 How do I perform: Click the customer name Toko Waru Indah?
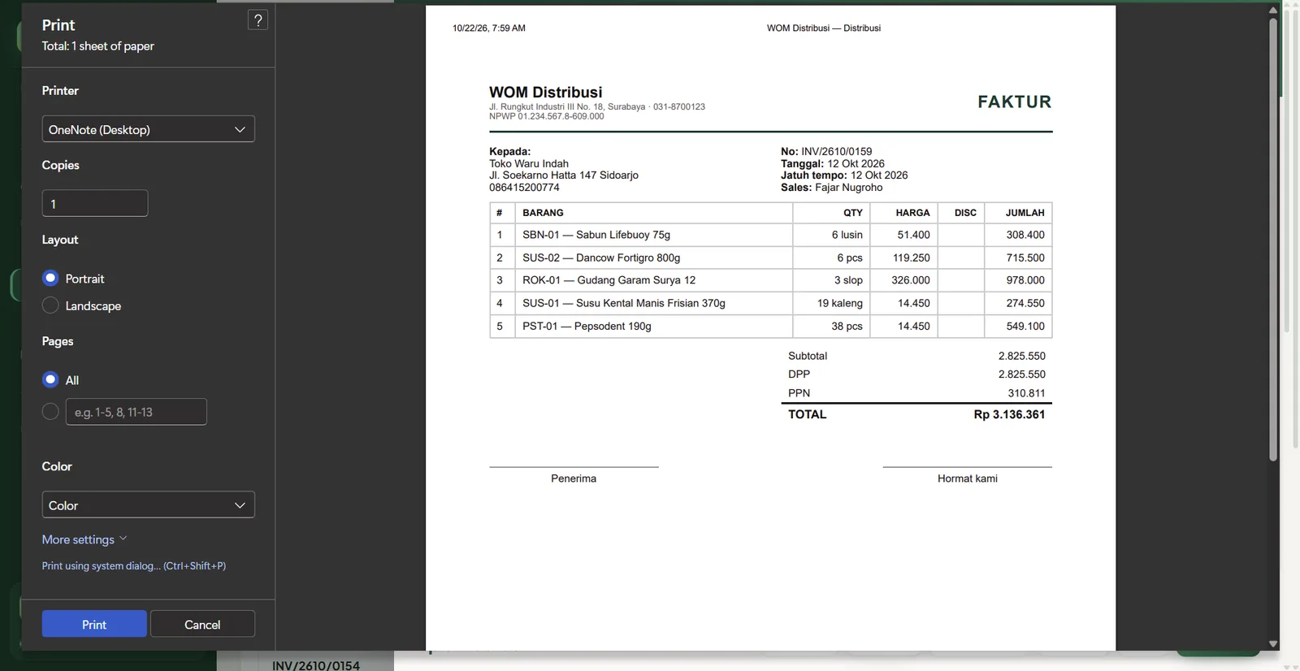coord(529,163)
